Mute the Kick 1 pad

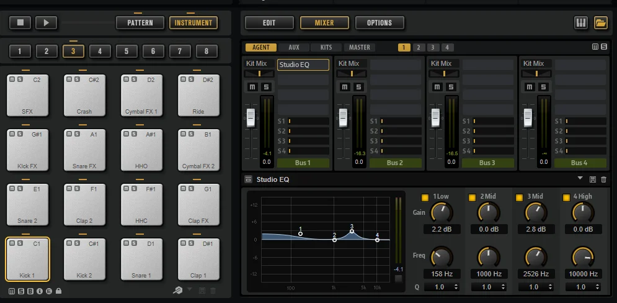click(x=12, y=243)
